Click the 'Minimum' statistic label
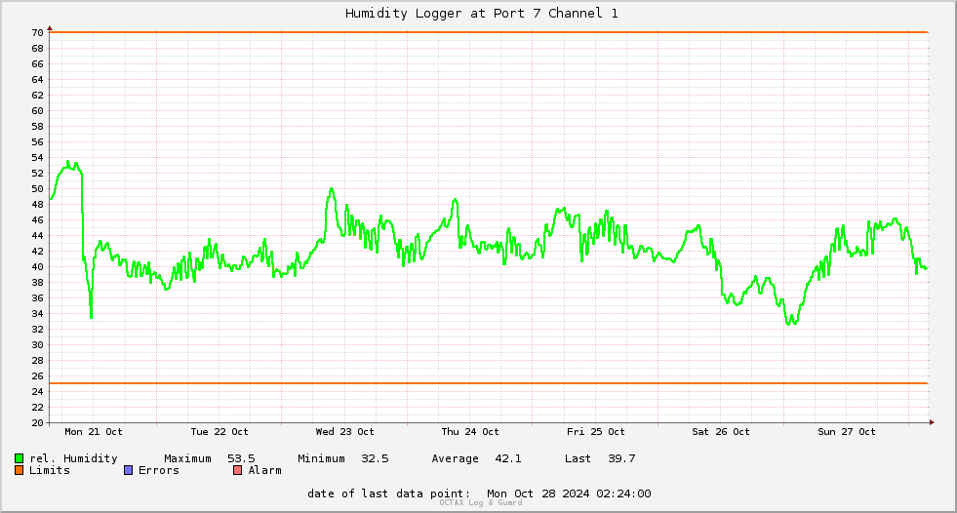The width and height of the screenshot is (957, 513). pyautogui.click(x=321, y=458)
